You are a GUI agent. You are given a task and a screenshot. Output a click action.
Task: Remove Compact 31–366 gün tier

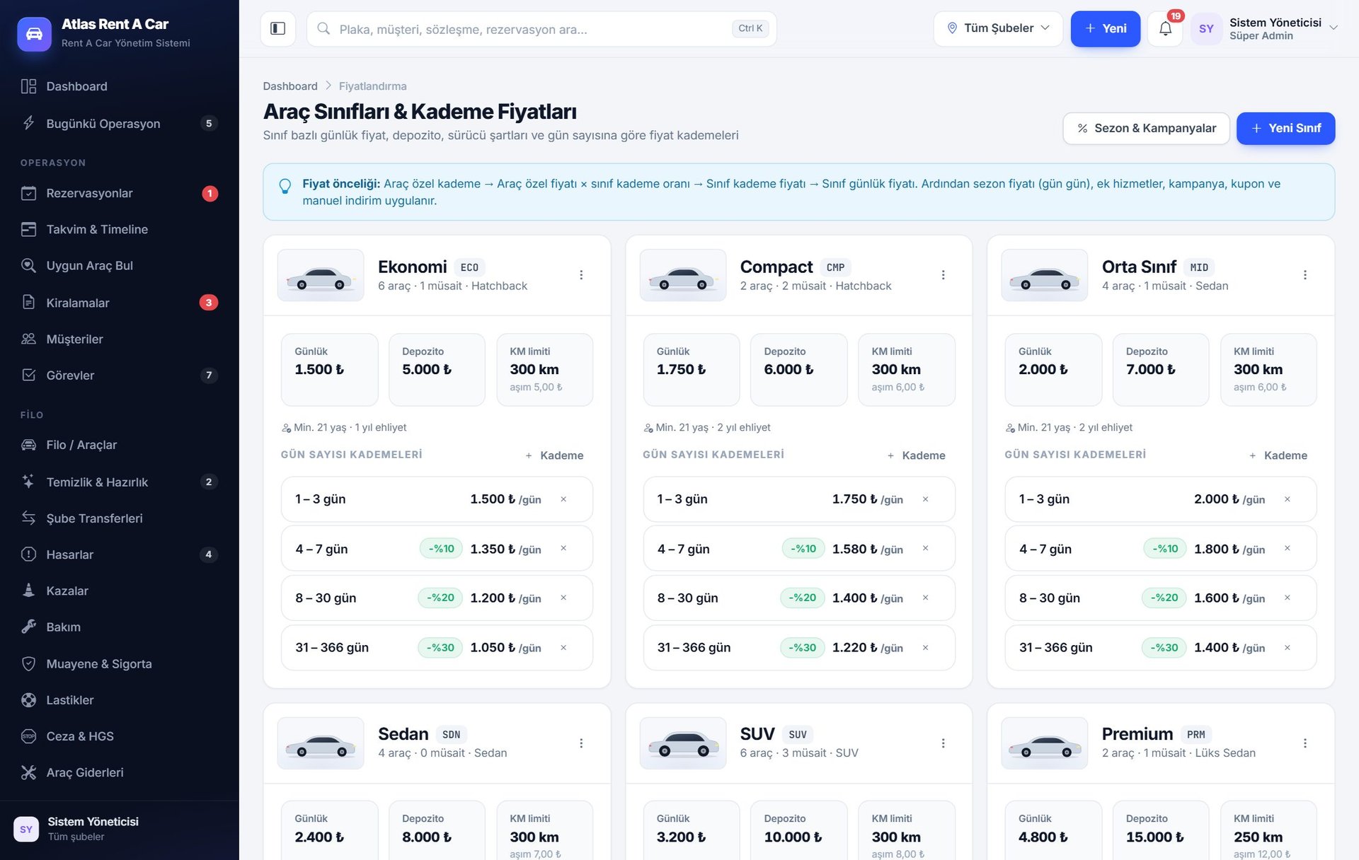tap(925, 647)
